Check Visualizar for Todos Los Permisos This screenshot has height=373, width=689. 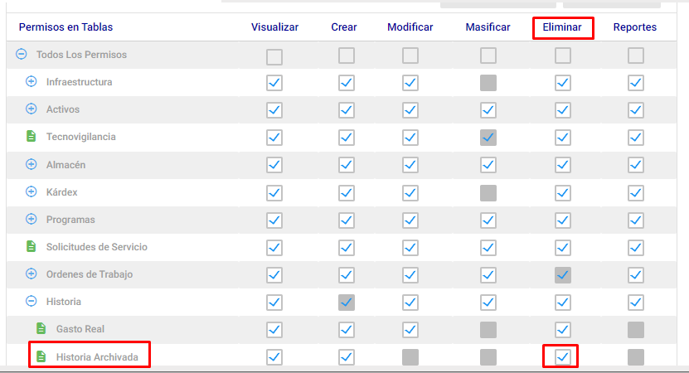[x=274, y=56]
